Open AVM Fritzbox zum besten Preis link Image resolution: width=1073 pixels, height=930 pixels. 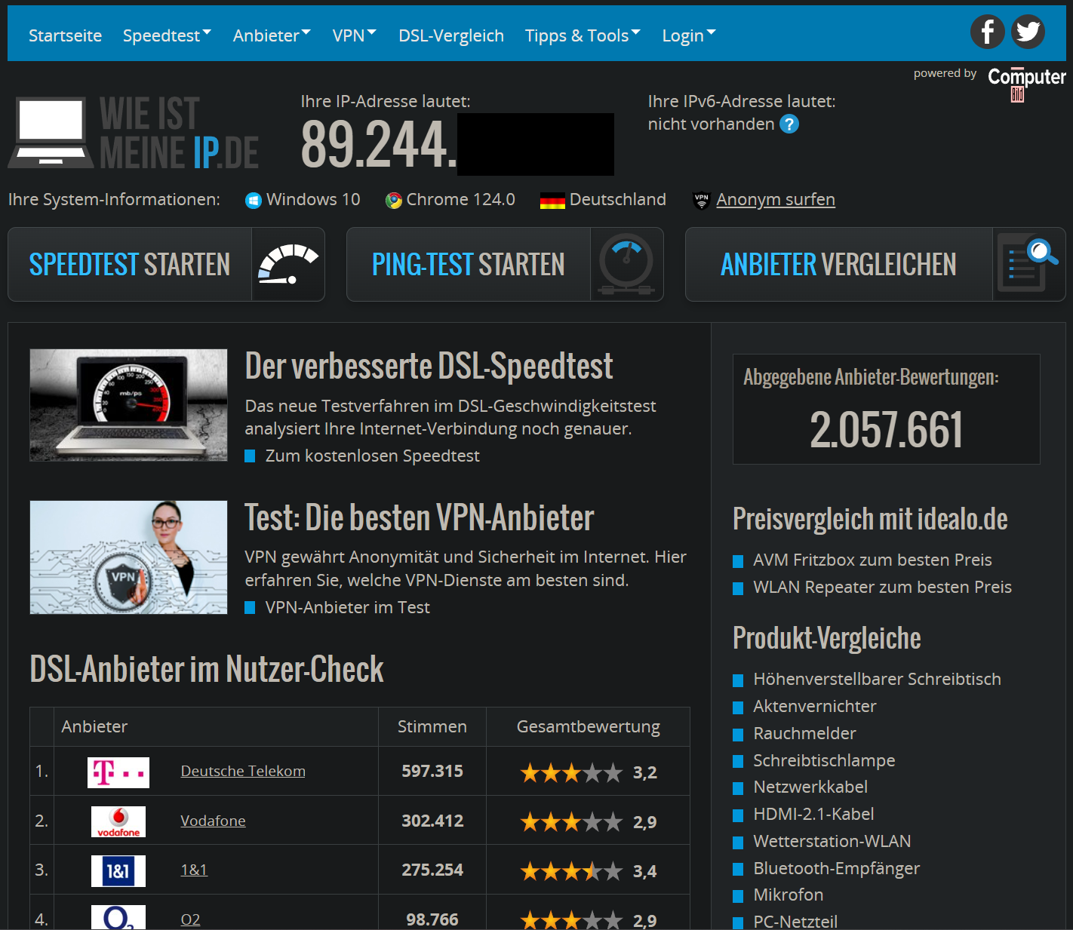coord(872,560)
